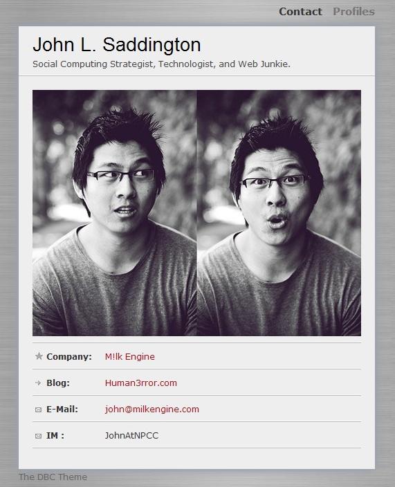The height and width of the screenshot is (487, 395).
Task: Click the Company label
Action: point(69,356)
